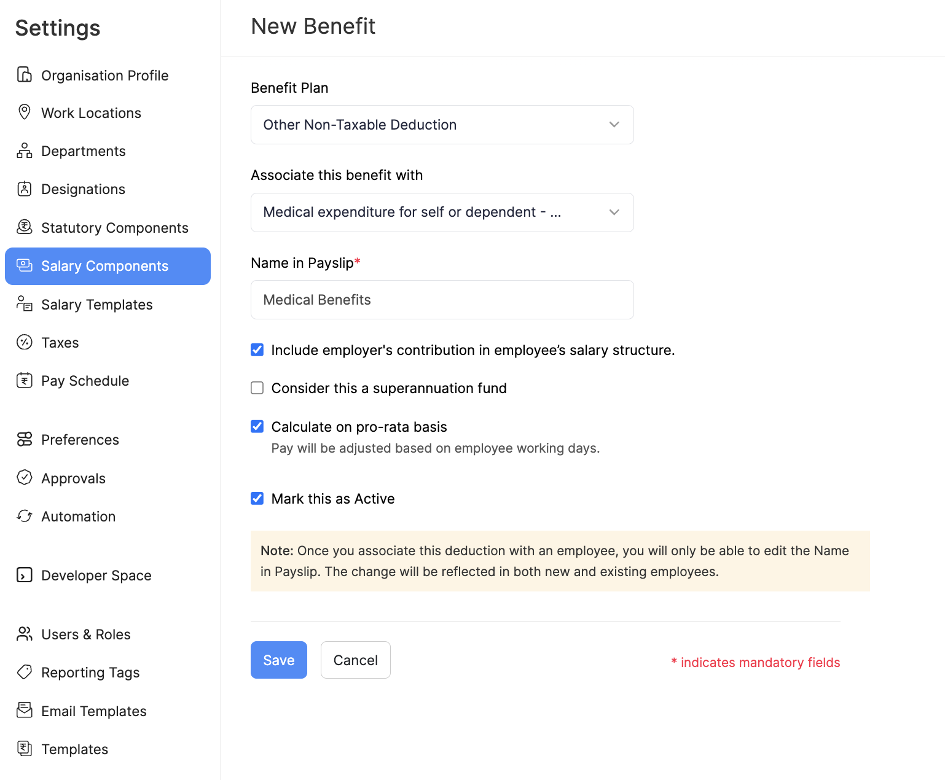The image size is (945, 780).
Task: Toggle Calculate on pro-rata basis checkbox
Action: [257, 427]
